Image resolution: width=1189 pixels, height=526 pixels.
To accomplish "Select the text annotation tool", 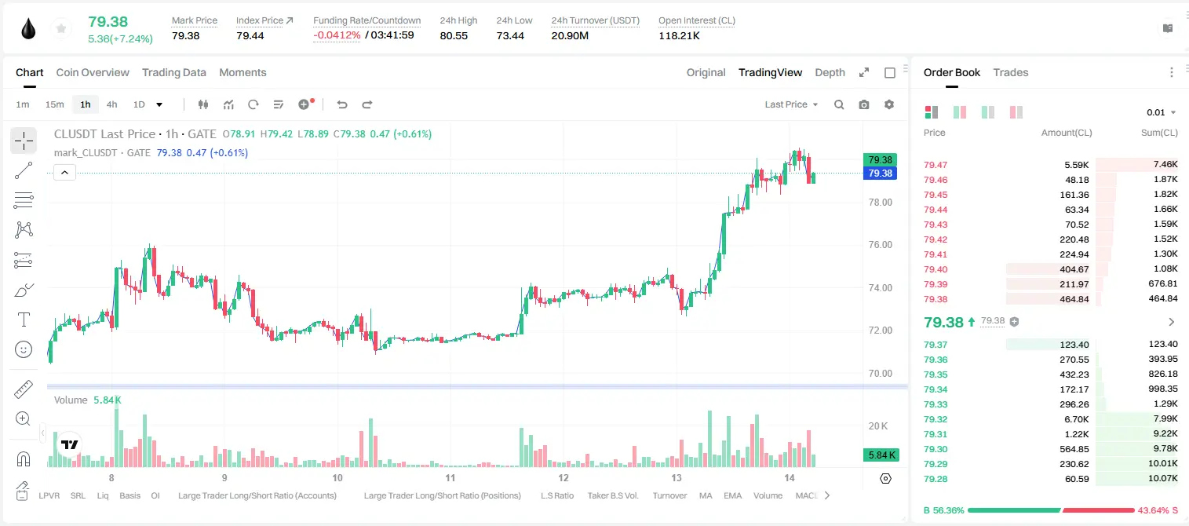I will point(24,320).
